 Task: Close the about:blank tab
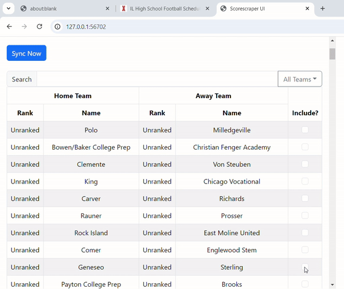[x=107, y=9]
